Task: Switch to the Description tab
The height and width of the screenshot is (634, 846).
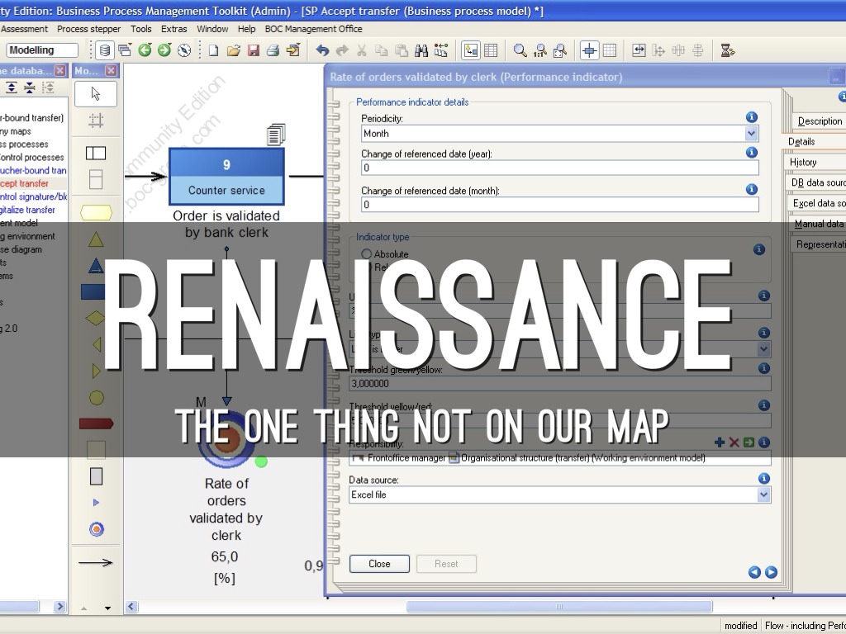Action: coord(819,121)
